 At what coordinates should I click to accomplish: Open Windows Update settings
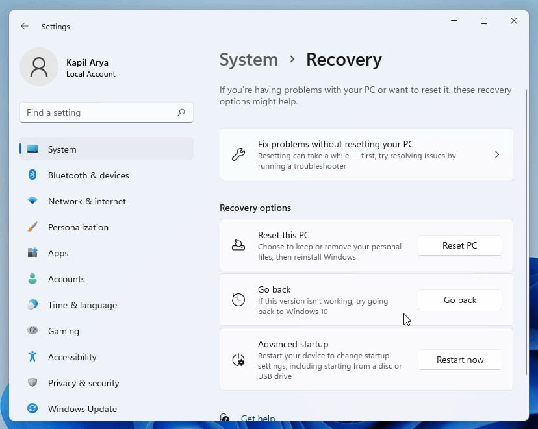[82, 409]
